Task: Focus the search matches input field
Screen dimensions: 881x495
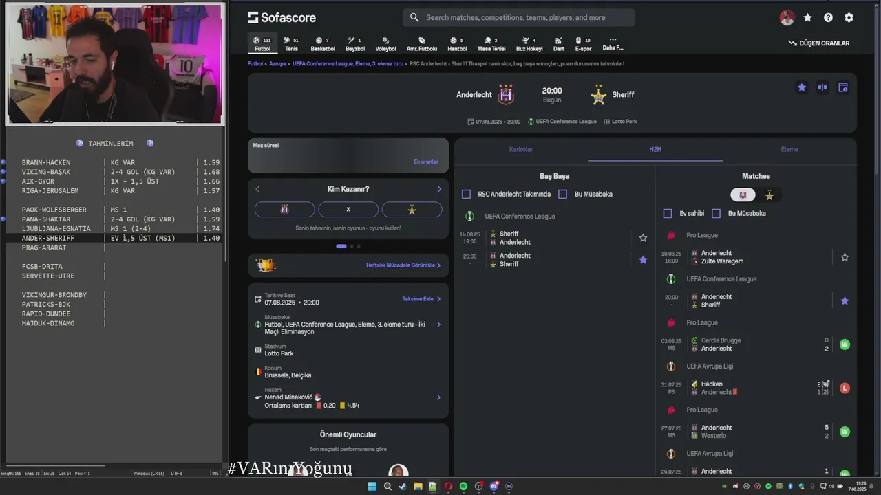Action: (519, 17)
